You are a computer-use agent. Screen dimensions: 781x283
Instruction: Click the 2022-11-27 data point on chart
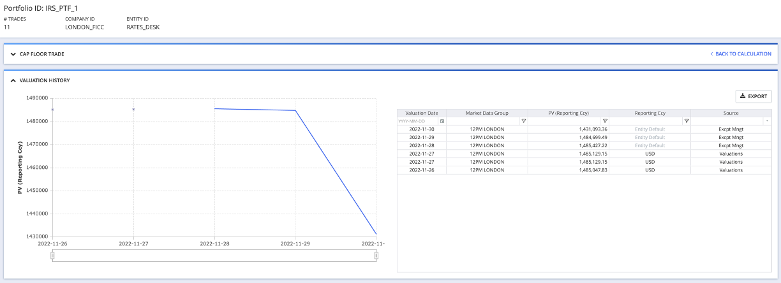click(x=133, y=110)
